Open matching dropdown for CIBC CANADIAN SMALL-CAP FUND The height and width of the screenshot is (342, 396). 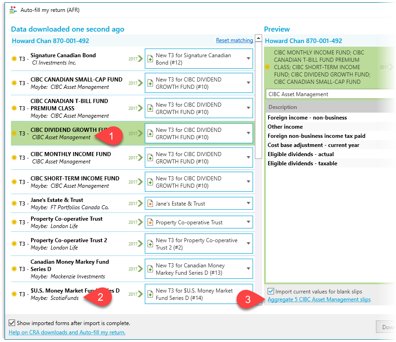coord(199,83)
